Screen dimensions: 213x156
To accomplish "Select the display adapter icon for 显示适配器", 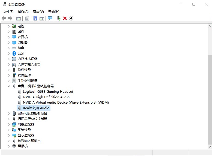I will [x=14, y=135].
